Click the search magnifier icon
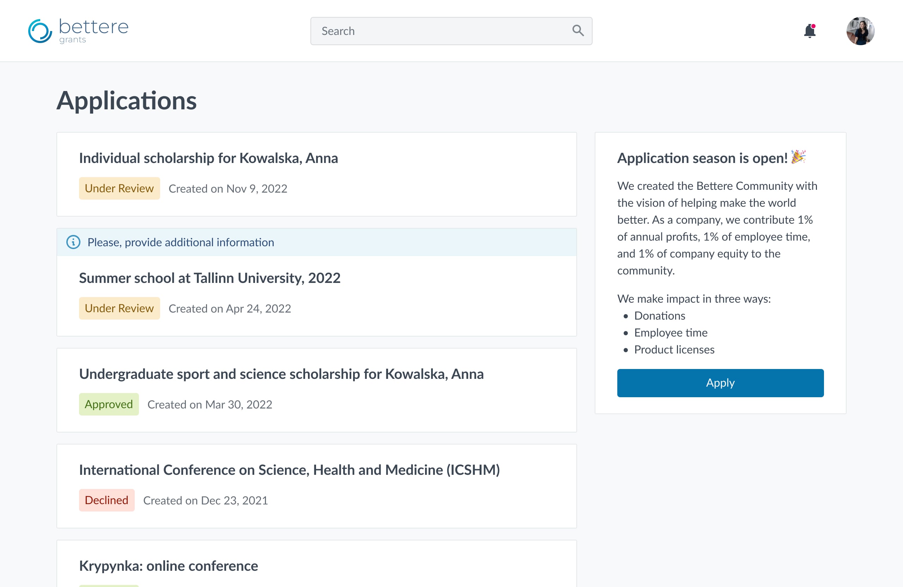 578,31
